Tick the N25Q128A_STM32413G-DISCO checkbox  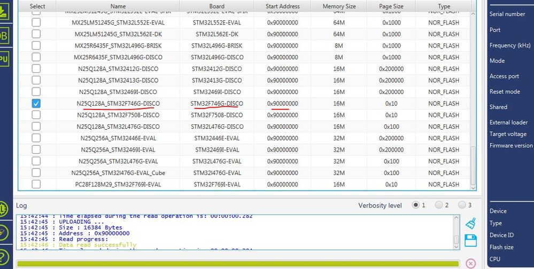(36, 80)
